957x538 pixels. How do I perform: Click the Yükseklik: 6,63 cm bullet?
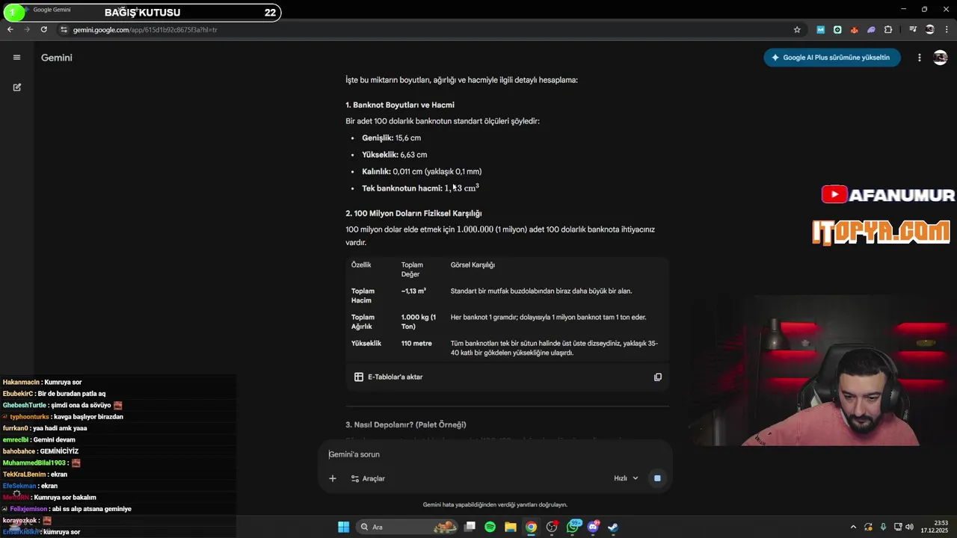pos(394,155)
